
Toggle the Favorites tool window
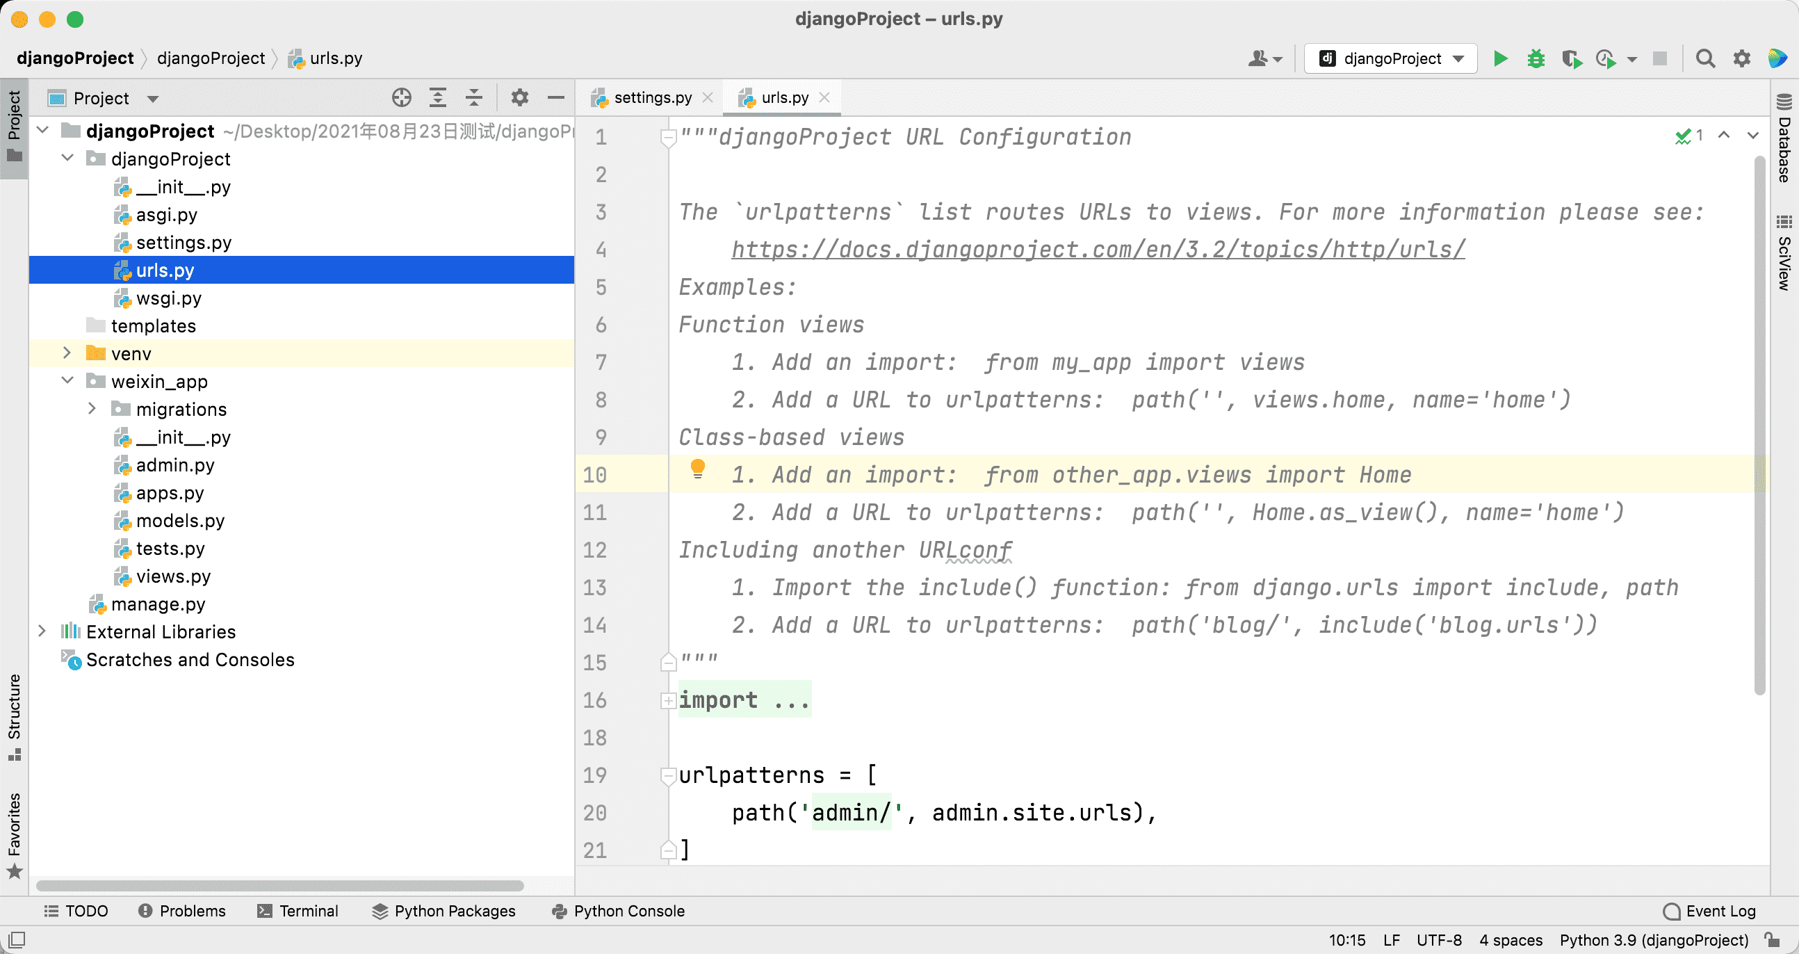[14, 835]
